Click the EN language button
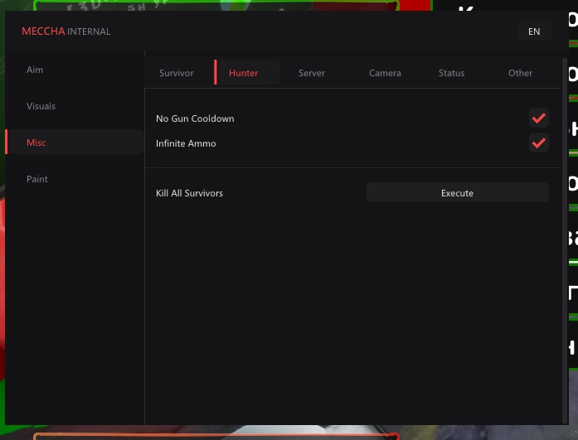Viewport: 578px width, 440px height. coord(534,31)
